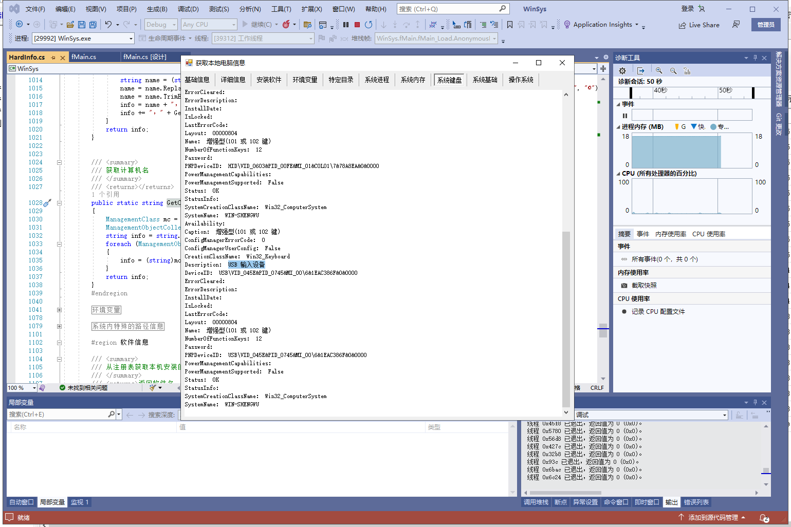Click the diagnostics timeline ruler

pyautogui.click(x=692, y=92)
